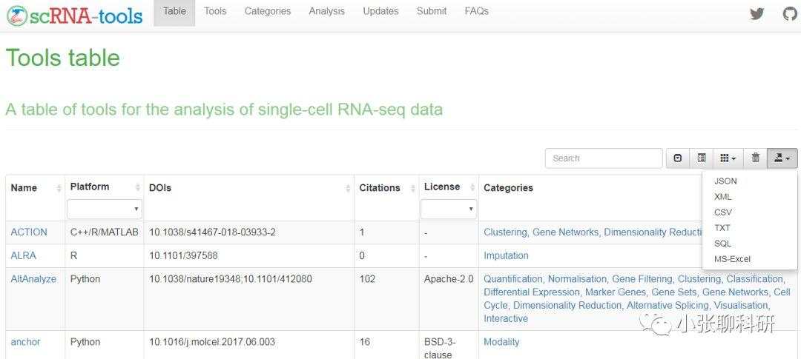
Task: Sort by DOIs column arrows
Action: [348, 189]
